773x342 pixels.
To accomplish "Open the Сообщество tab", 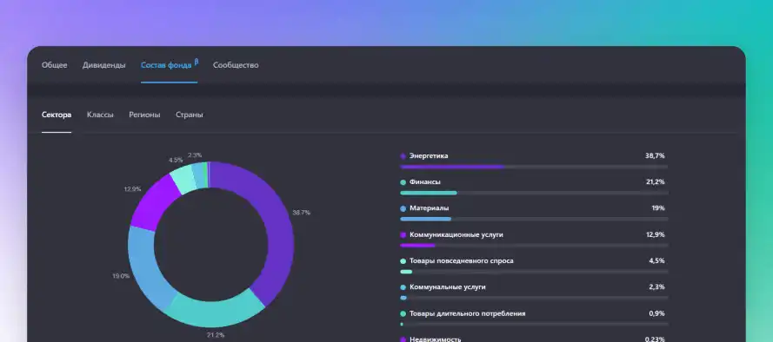I will [x=236, y=65].
